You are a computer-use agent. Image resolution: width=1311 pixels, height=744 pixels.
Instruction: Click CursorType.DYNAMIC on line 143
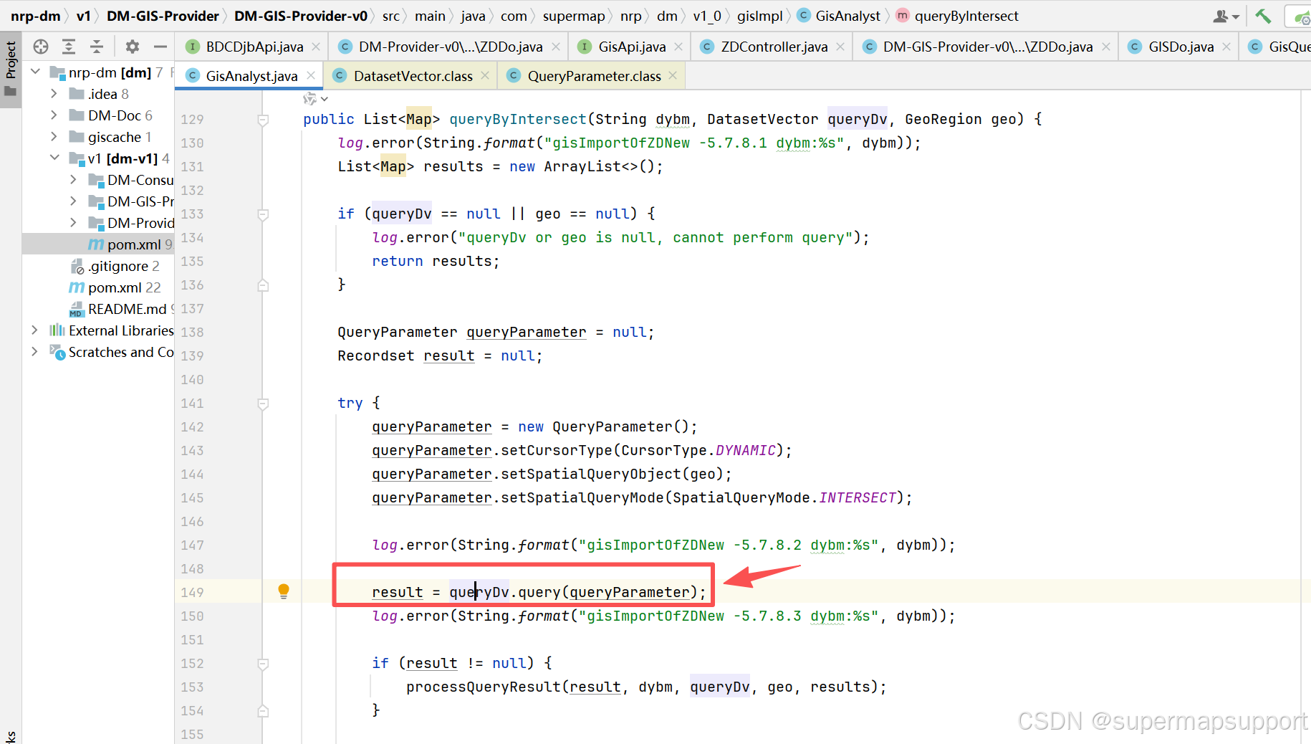[x=698, y=450]
